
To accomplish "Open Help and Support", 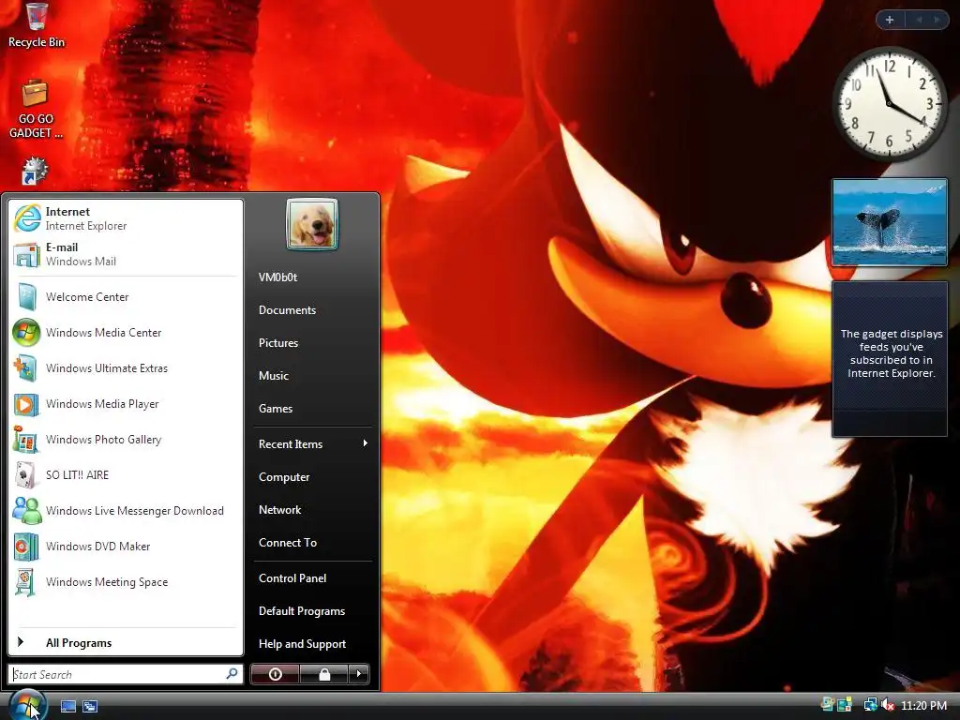I will pos(312,644).
